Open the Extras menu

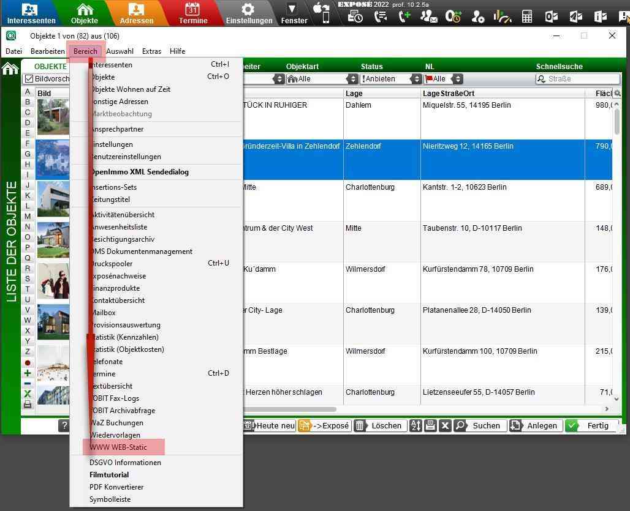151,51
